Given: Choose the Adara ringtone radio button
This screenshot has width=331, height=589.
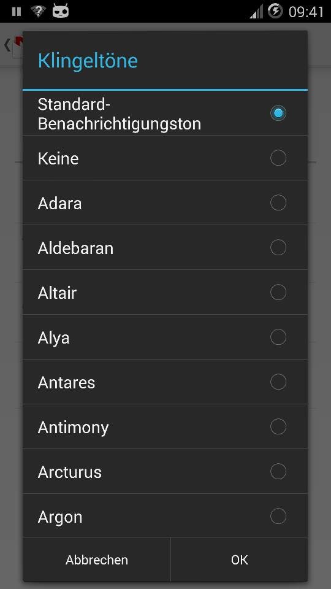Looking at the screenshot, I should tap(278, 202).
